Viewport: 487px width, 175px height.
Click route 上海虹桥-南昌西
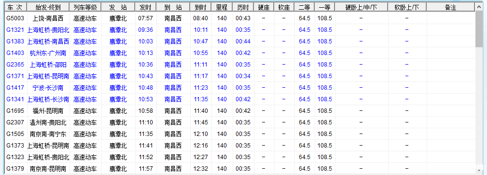(x=48, y=41)
